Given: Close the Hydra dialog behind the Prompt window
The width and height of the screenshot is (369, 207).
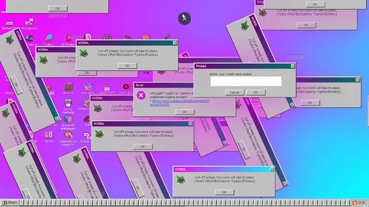Looking at the screenshot, I should click(x=357, y=80).
